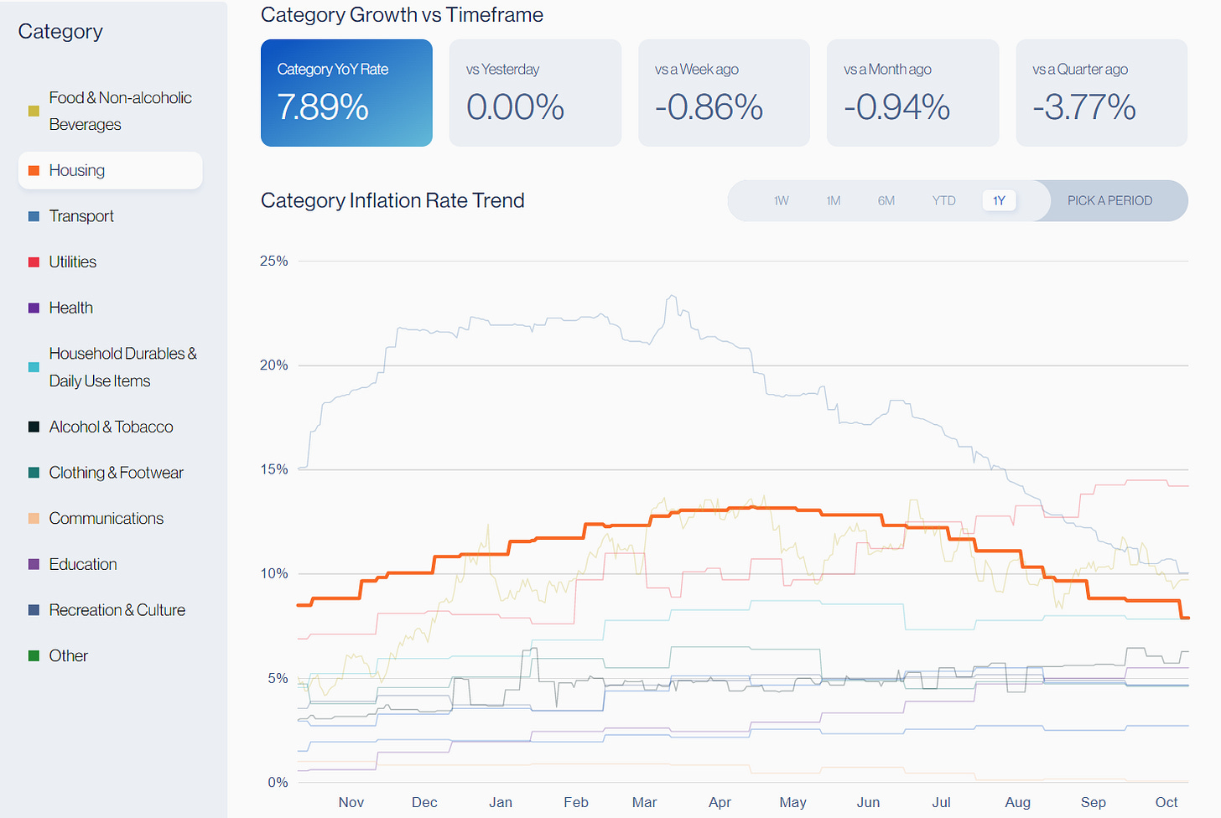This screenshot has width=1221, height=818.
Task: Click the orange Housing color swatch
Action: click(x=34, y=170)
